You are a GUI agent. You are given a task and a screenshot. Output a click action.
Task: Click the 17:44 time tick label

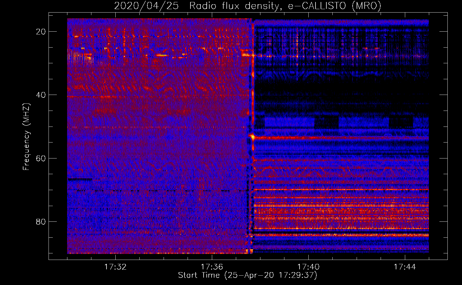tap(405, 267)
